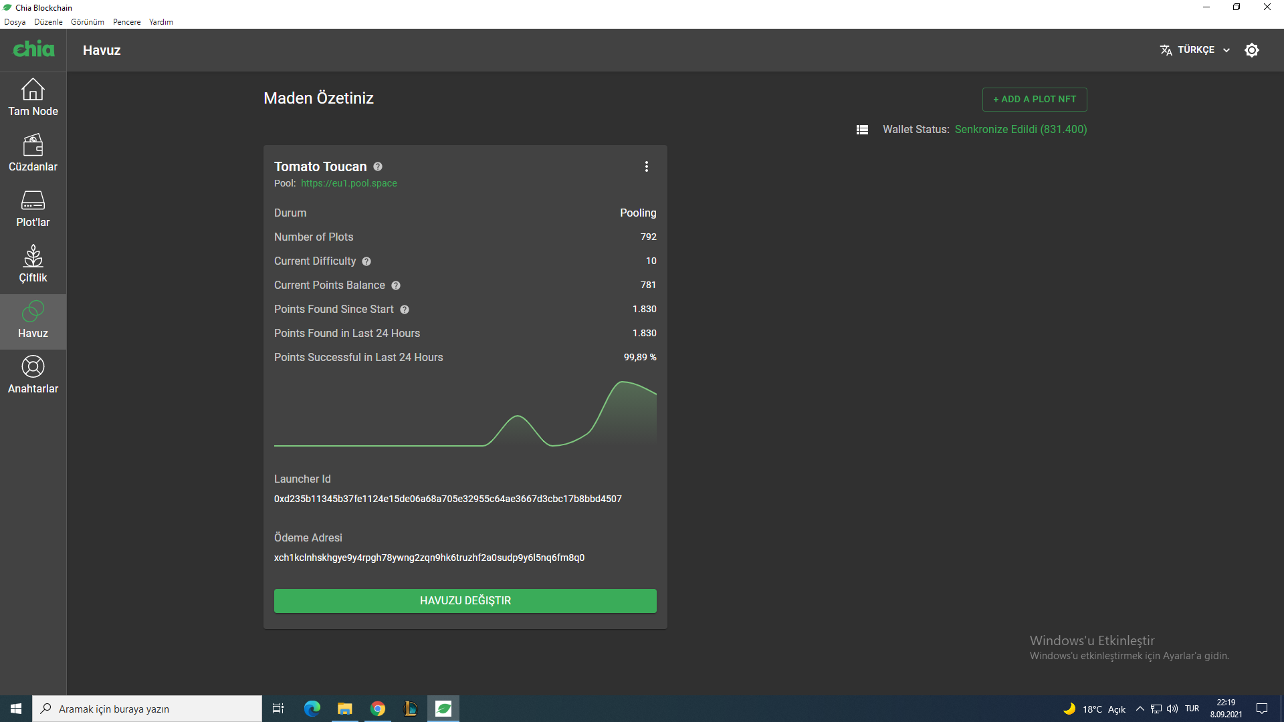Open Task View on the taskbar
The height and width of the screenshot is (722, 1284).
pos(278,709)
